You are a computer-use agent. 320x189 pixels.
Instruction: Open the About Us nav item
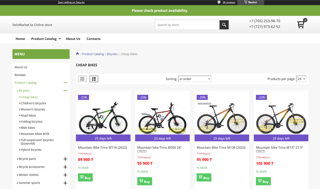73,39
